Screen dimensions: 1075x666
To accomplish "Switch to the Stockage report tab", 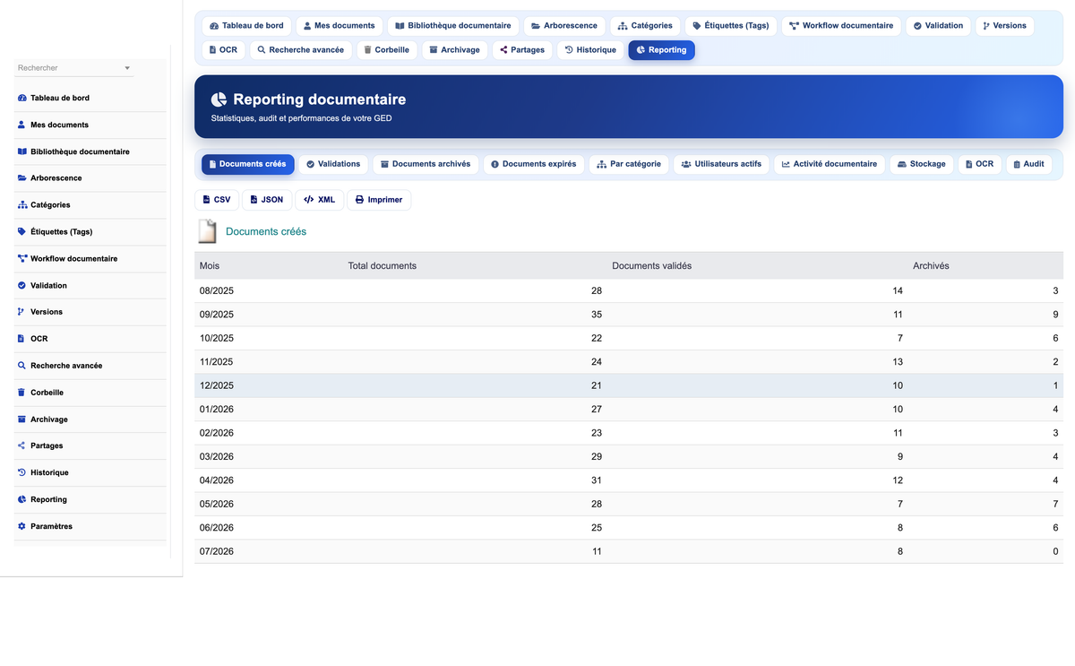I will pyautogui.click(x=922, y=164).
